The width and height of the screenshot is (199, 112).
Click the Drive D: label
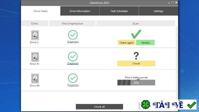click(x=35, y=64)
